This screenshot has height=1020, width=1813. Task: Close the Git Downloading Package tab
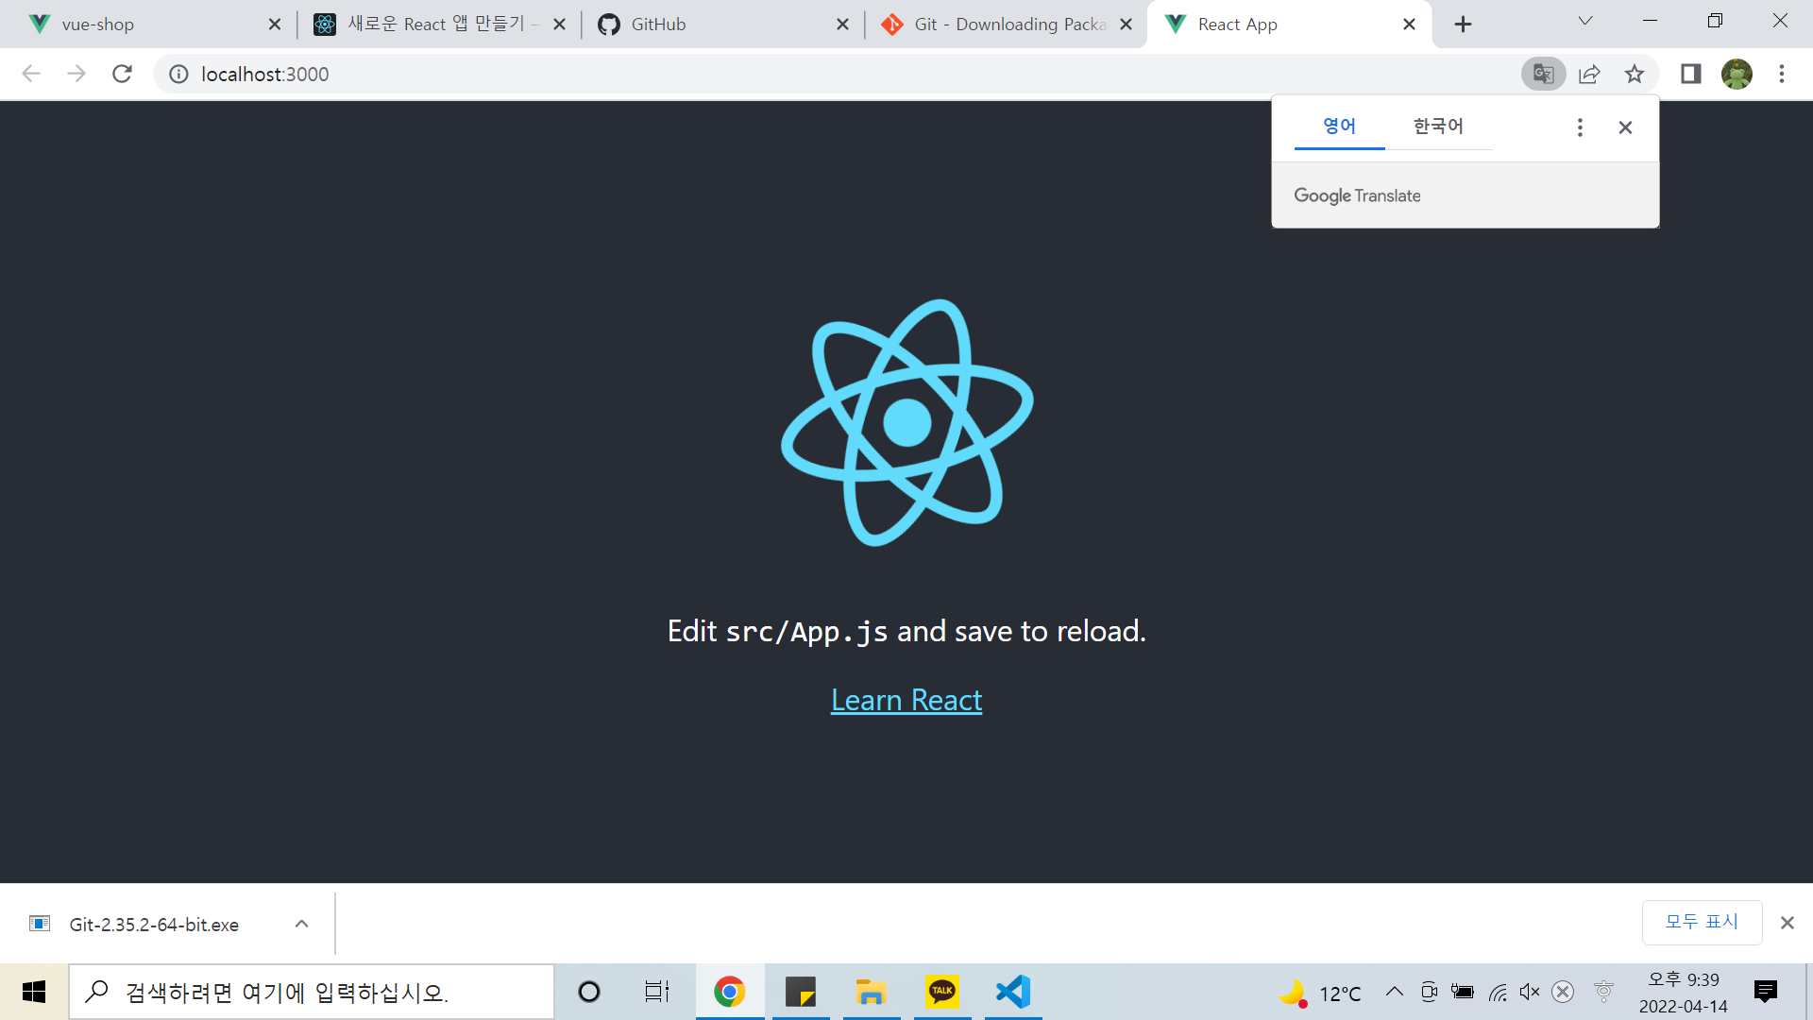1126,25
